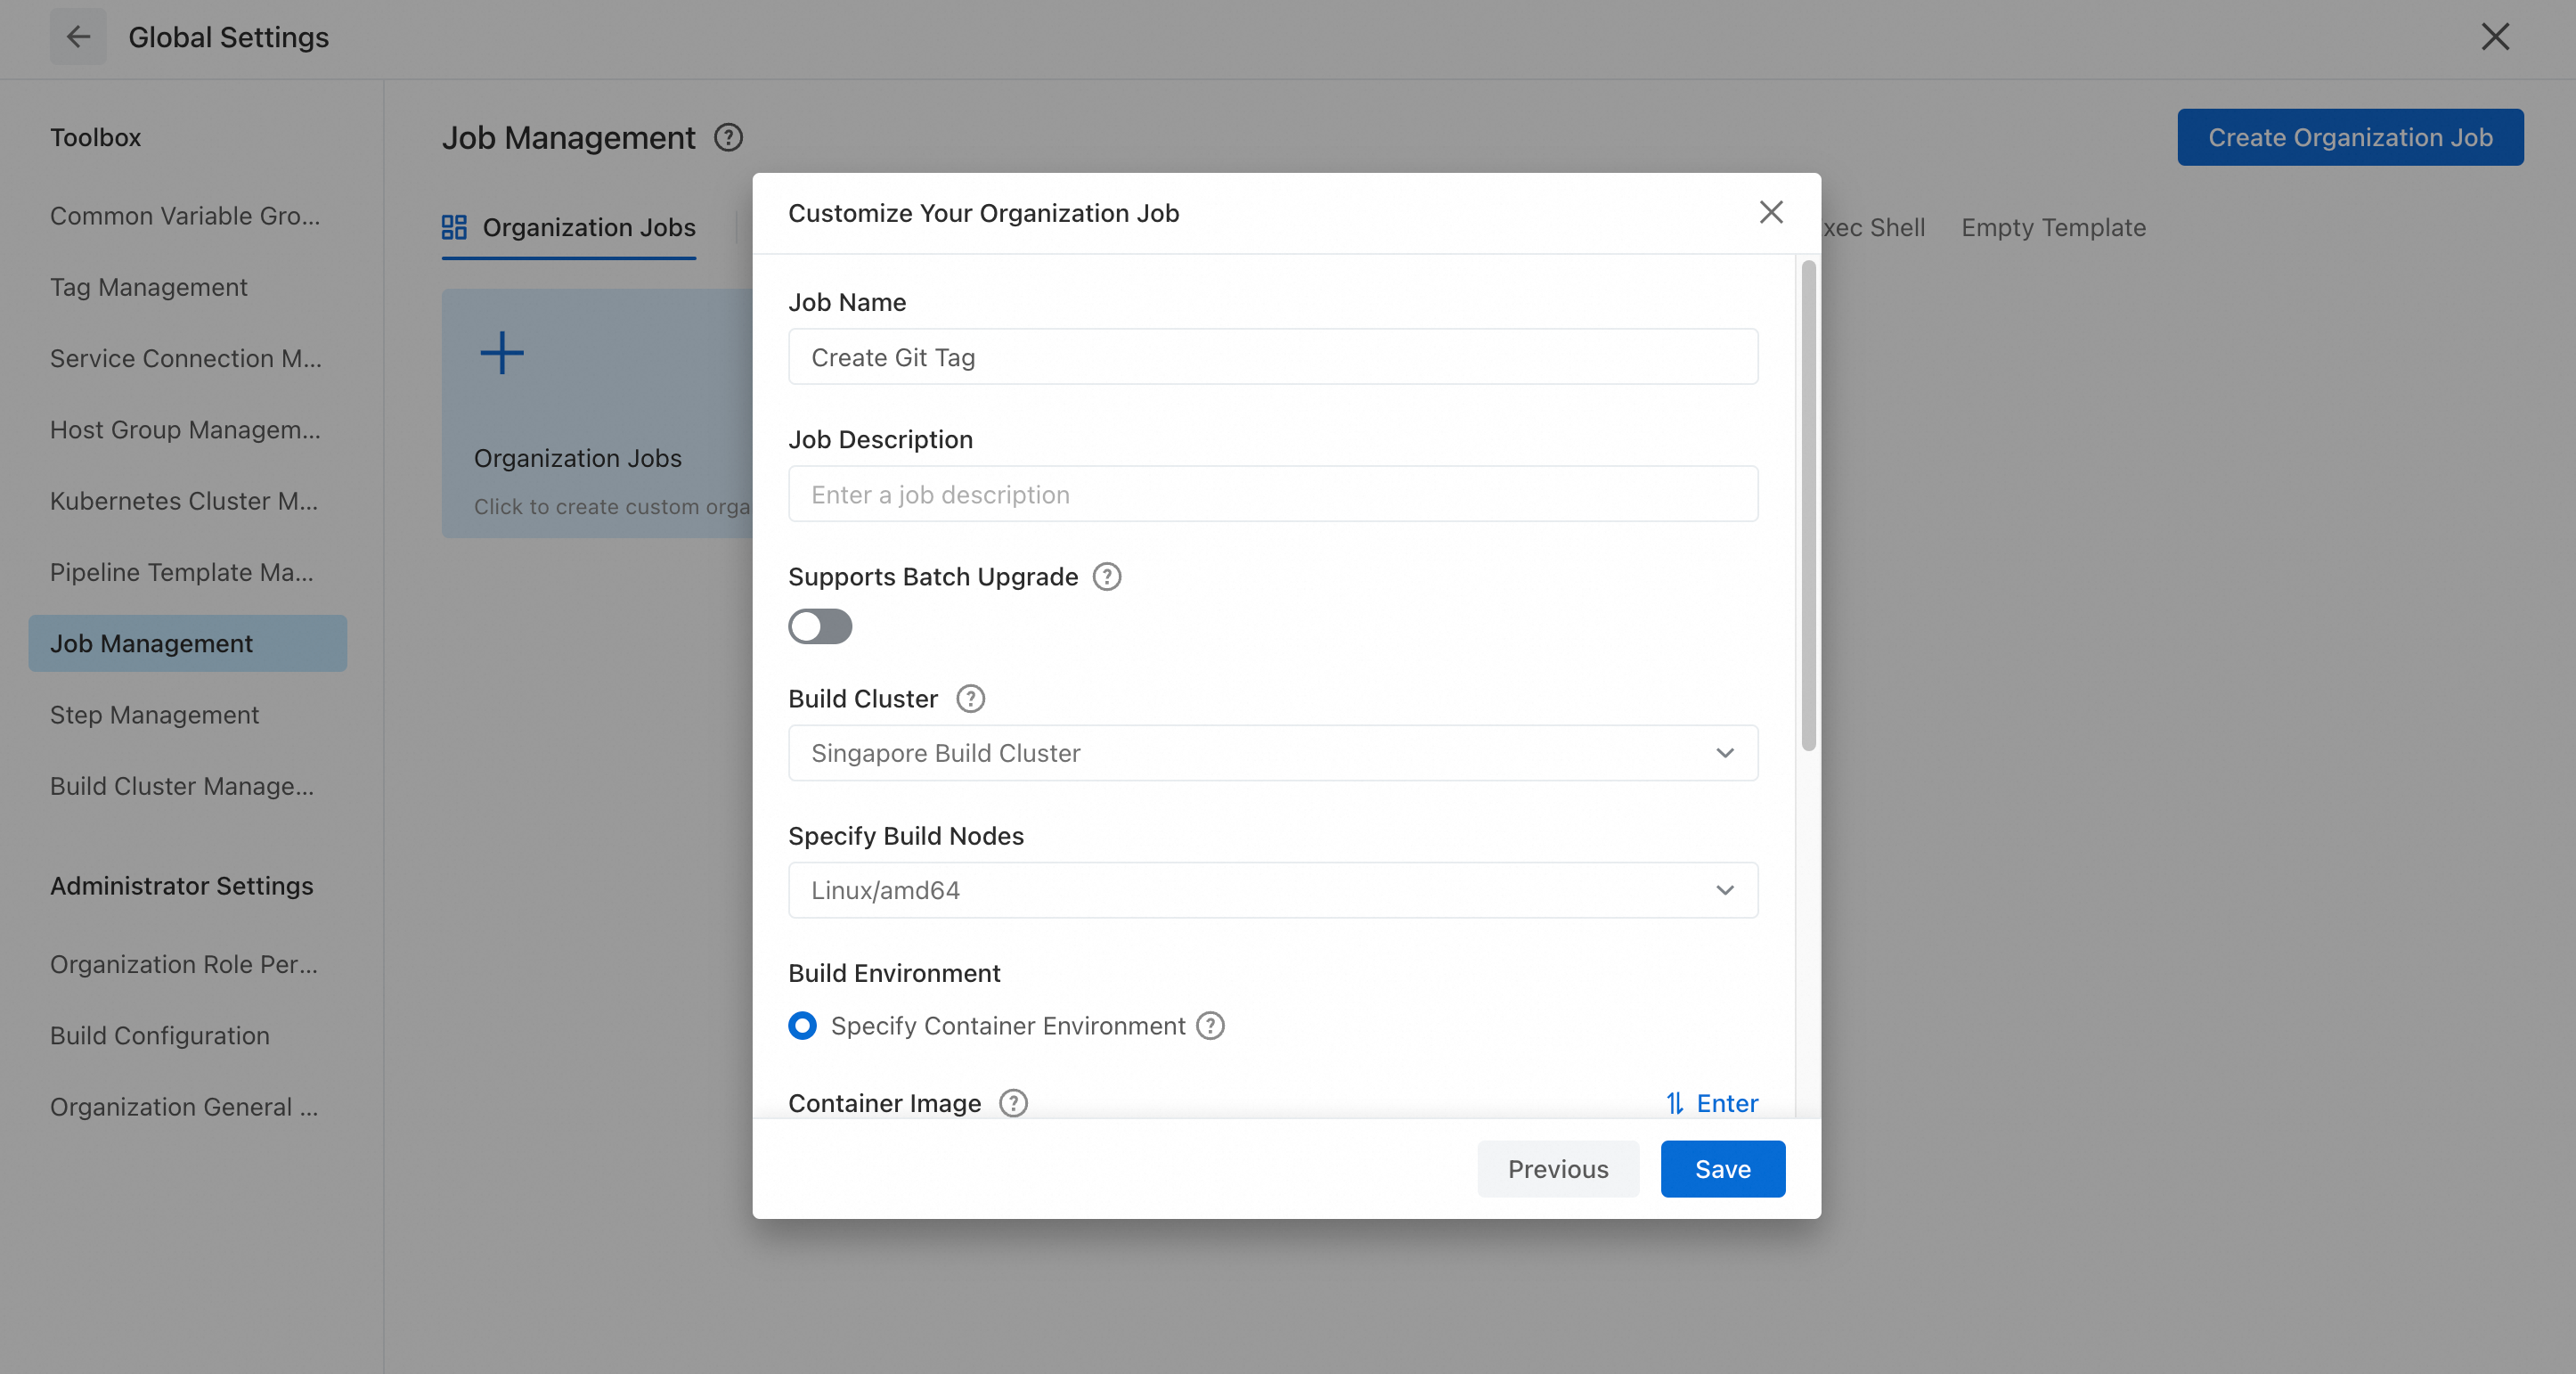The image size is (2576, 1374).
Task: Click the help icon by Specify Container Environment
Action: pyautogui.click(x=1210, y=1026)
